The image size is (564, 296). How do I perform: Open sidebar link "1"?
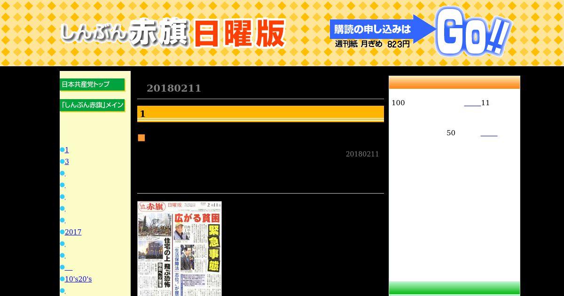point(67,150)
